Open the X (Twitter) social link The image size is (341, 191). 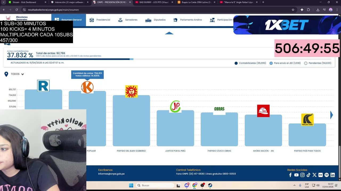(x=314, y=175)
